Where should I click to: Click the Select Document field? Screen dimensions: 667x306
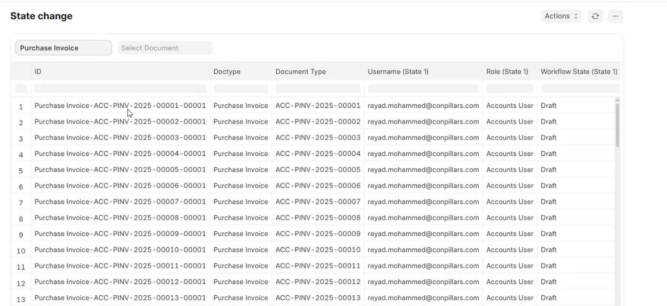pos(164,48)
